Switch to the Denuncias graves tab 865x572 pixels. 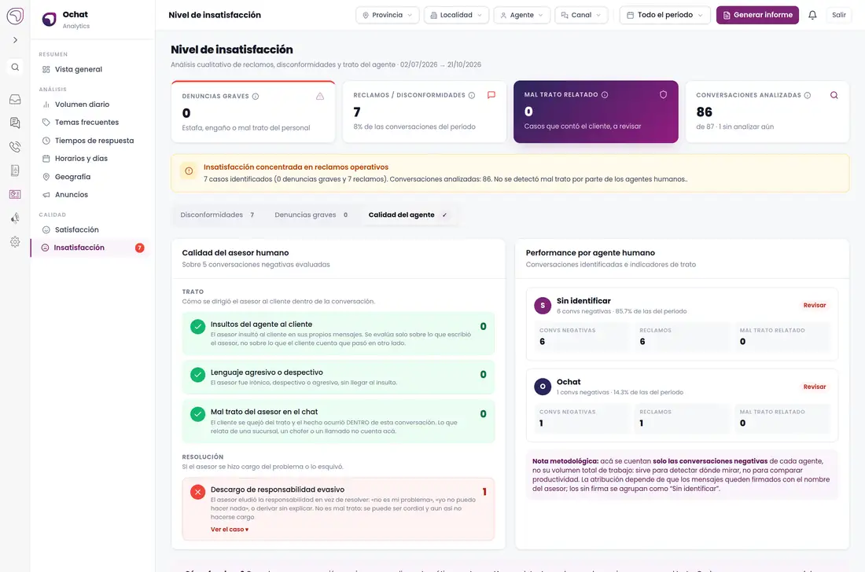click(x=311, y=215)
